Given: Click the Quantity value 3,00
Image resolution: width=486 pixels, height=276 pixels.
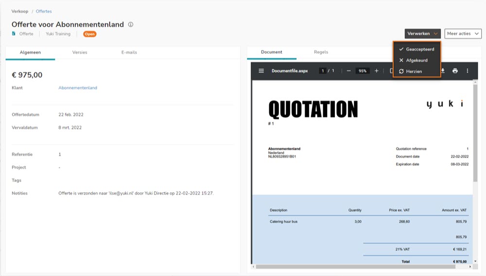Looking at the screenshot, I should point(358,222).
